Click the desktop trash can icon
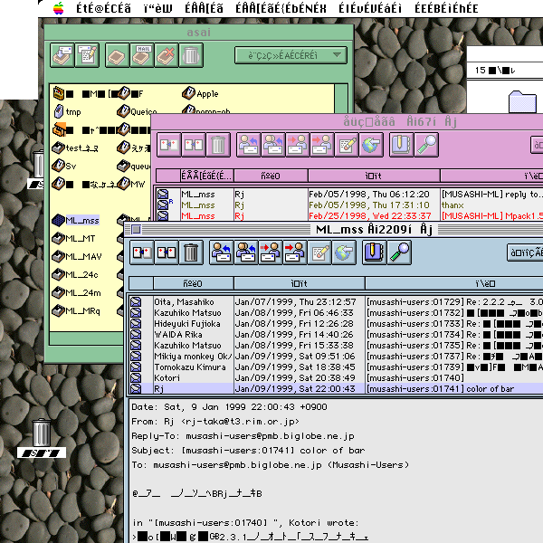543x543 pixels. tap(42, 433)
